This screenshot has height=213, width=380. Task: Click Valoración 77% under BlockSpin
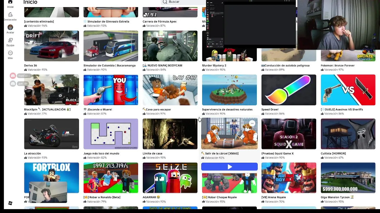pyautogui.click(x=36, y=114)
